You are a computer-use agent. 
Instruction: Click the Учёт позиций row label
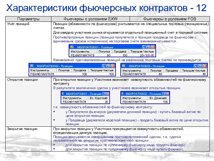(18, 24)
